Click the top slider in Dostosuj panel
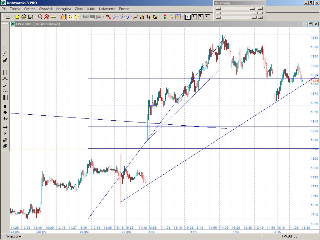Image resolution: width=320 pixels, height=240 pixels. [239, 8]
